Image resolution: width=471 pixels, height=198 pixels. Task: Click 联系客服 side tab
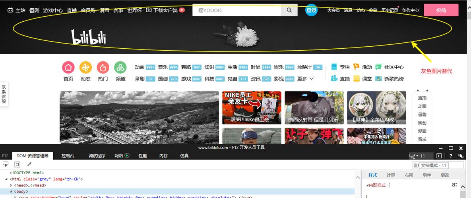point(4,93)
